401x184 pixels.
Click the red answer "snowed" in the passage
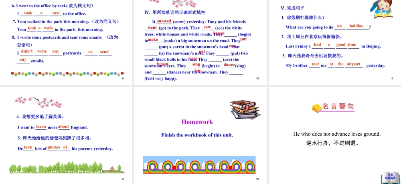[x=164, y=21]
